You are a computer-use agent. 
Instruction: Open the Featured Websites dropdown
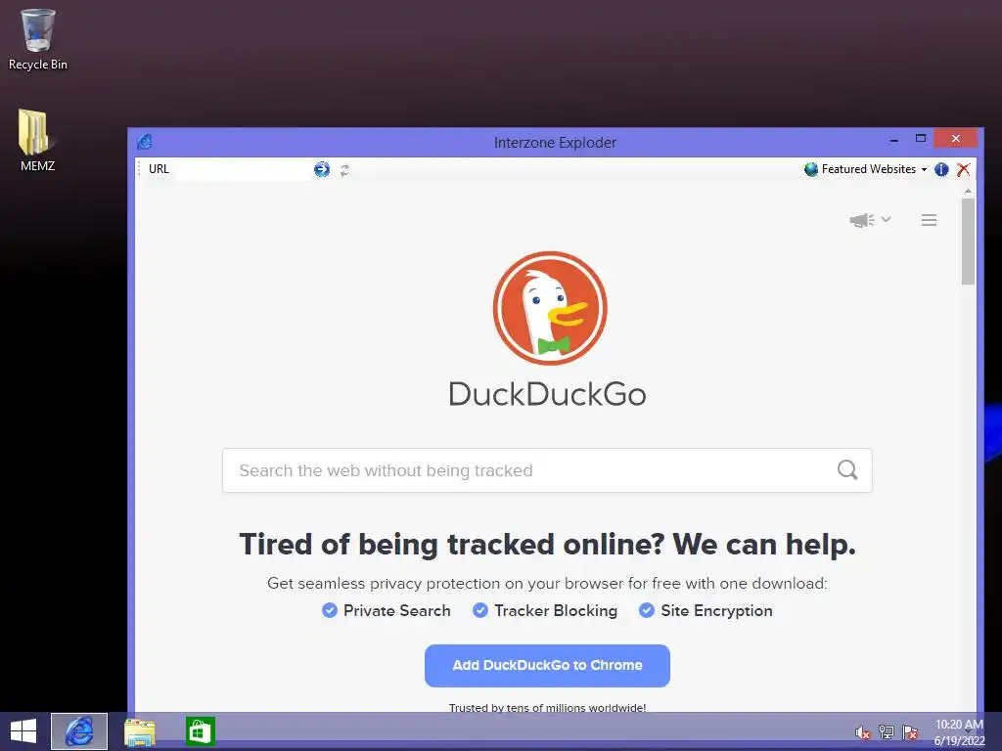click(x=866, y=169)
